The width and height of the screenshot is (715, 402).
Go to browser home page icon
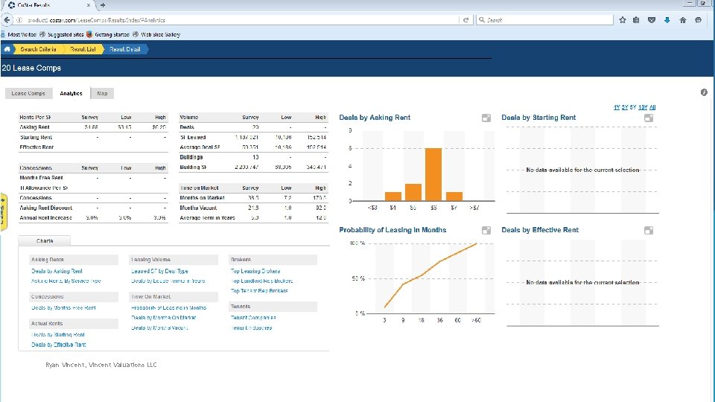point(683,20)
